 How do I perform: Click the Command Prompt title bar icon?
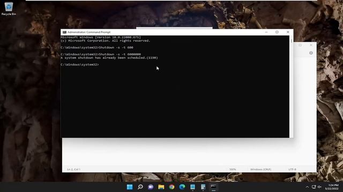(64, 32)
